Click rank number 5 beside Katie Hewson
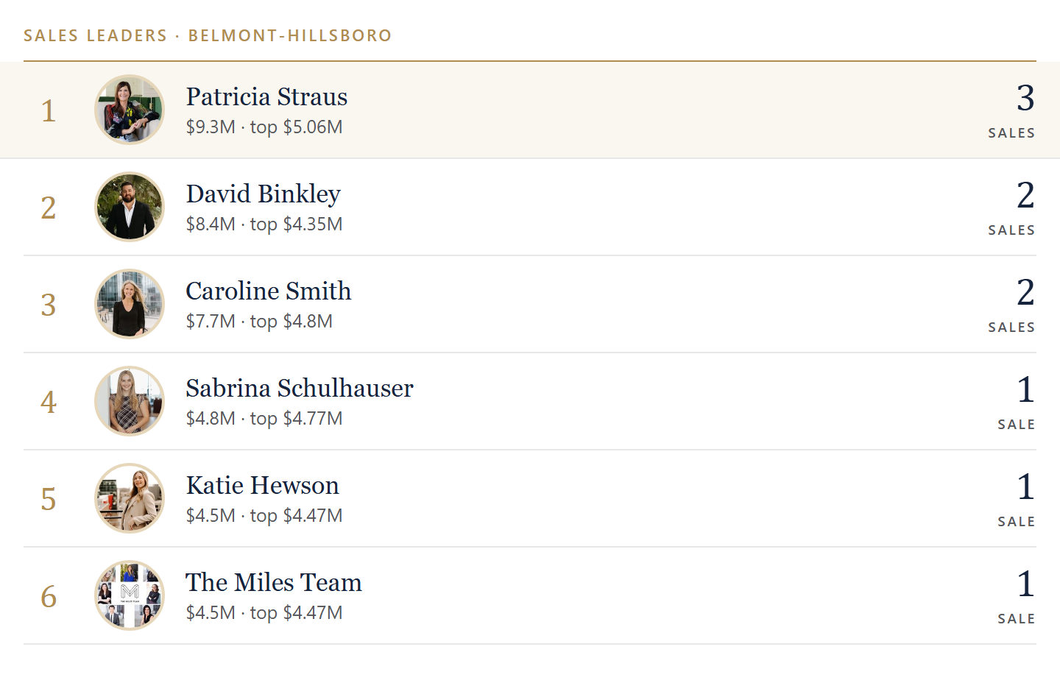Screen dimensions: 1060x683 [x=49, y=499]
